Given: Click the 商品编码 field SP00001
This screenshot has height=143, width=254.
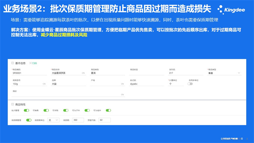Looking at the screenshot, I should pyautogui.click(x=29, y=73).
